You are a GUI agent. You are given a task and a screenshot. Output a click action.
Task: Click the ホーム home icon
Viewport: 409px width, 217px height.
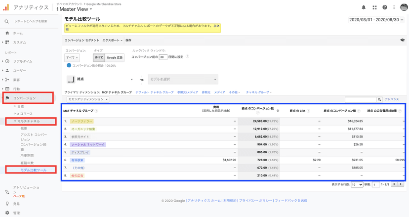tap(7, 33)
